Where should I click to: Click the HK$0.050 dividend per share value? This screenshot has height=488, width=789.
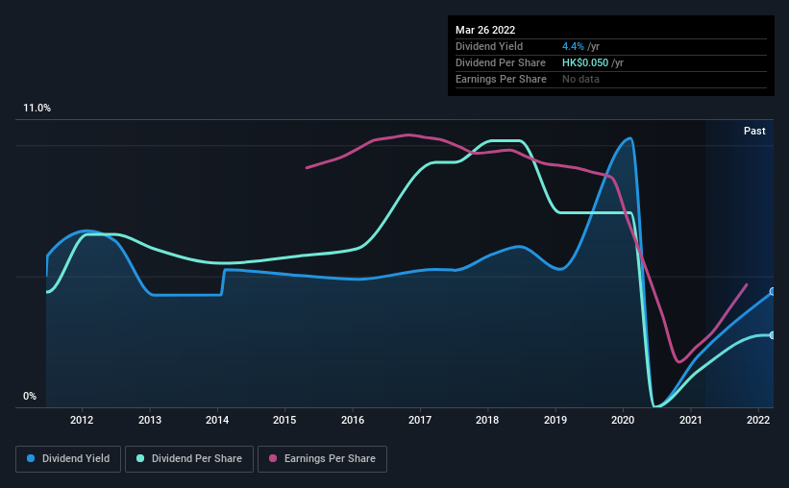point(585,62)
